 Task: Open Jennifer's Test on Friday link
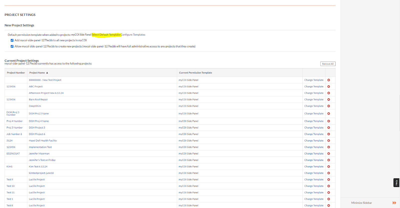click(x=42, y=160)
